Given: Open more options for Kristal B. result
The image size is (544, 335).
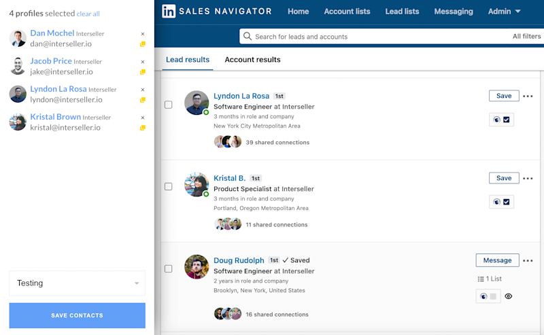Looking at the screenshot, I should (x=528, y=178).
